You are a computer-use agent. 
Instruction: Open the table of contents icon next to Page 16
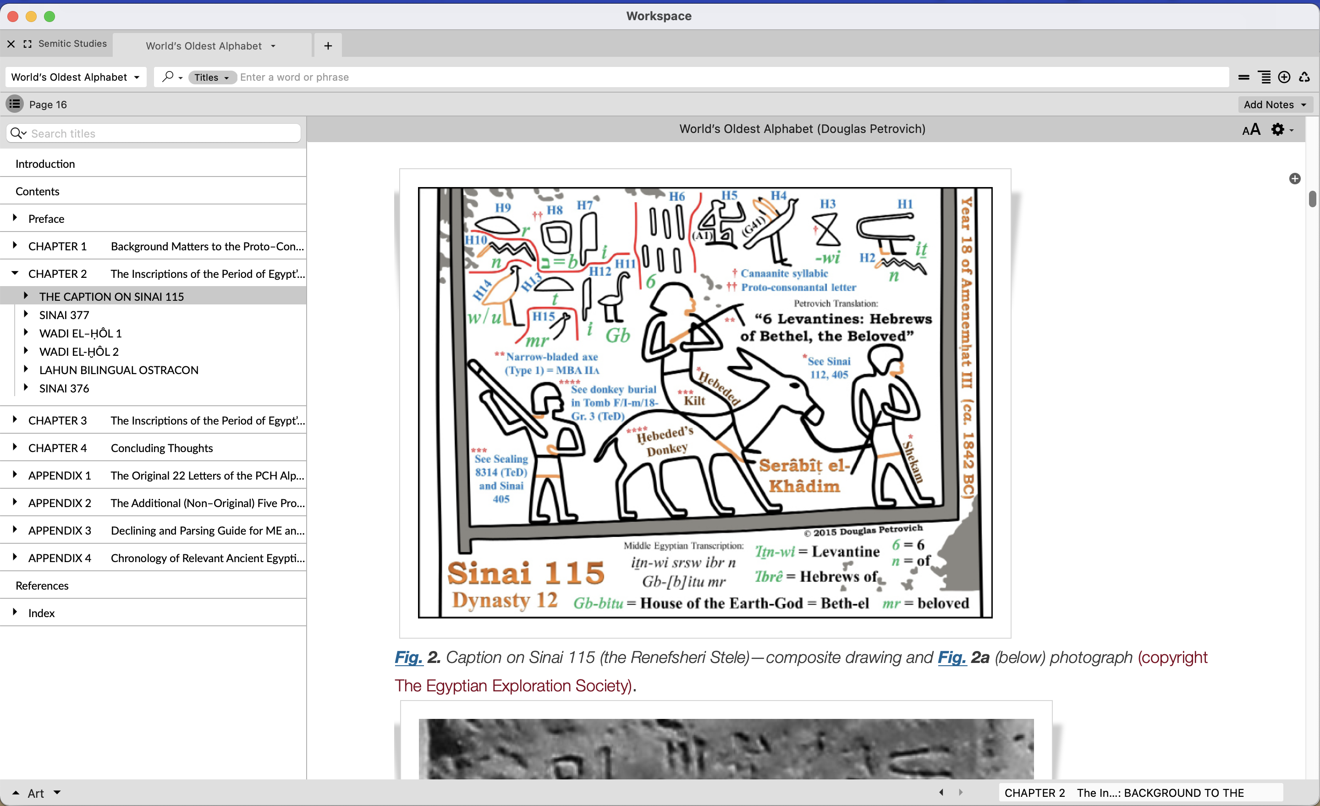(15, 104)
